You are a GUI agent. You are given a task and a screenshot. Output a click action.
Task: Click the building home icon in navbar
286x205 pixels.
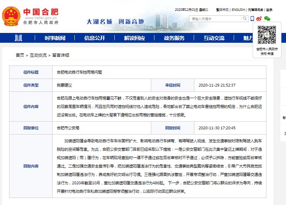coord(18,38)
